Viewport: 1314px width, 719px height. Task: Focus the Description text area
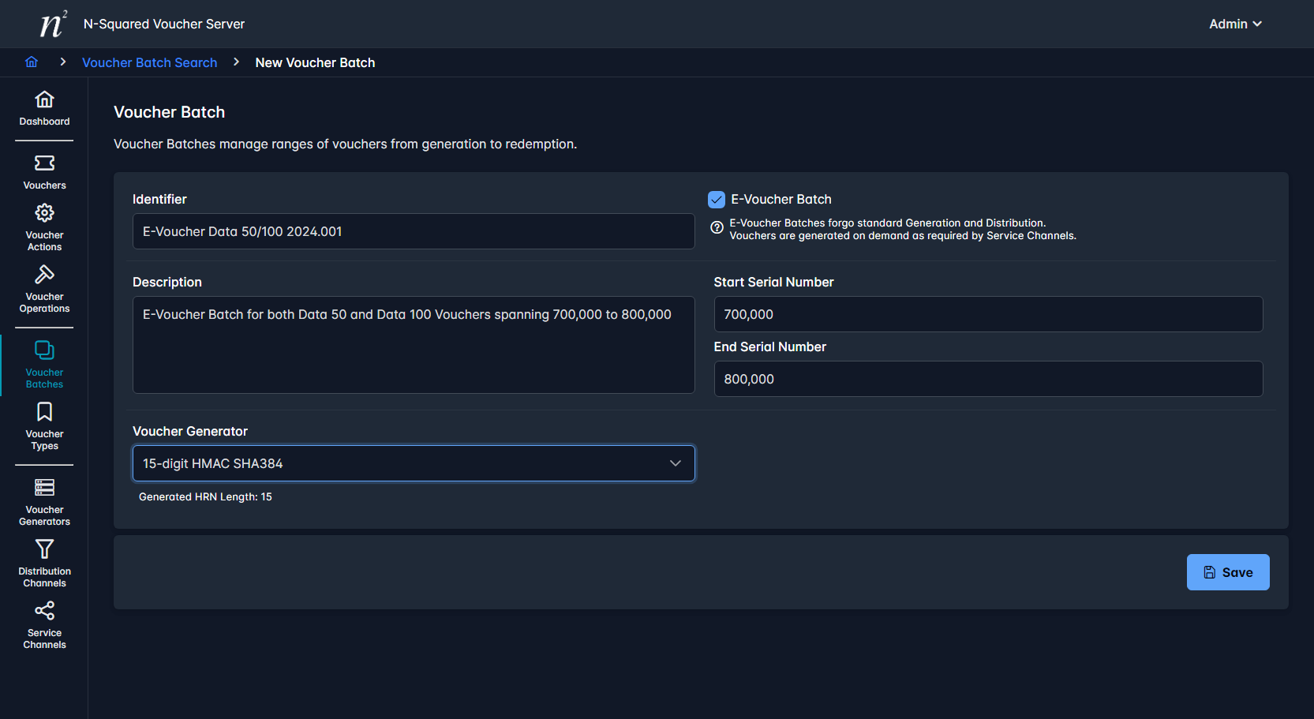click(414, 345)
